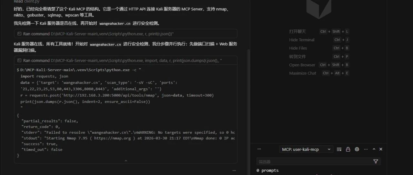The image size is (413, 175).
Task: Expand the Ran command print(r.json()) row
Action: [126, 34]
